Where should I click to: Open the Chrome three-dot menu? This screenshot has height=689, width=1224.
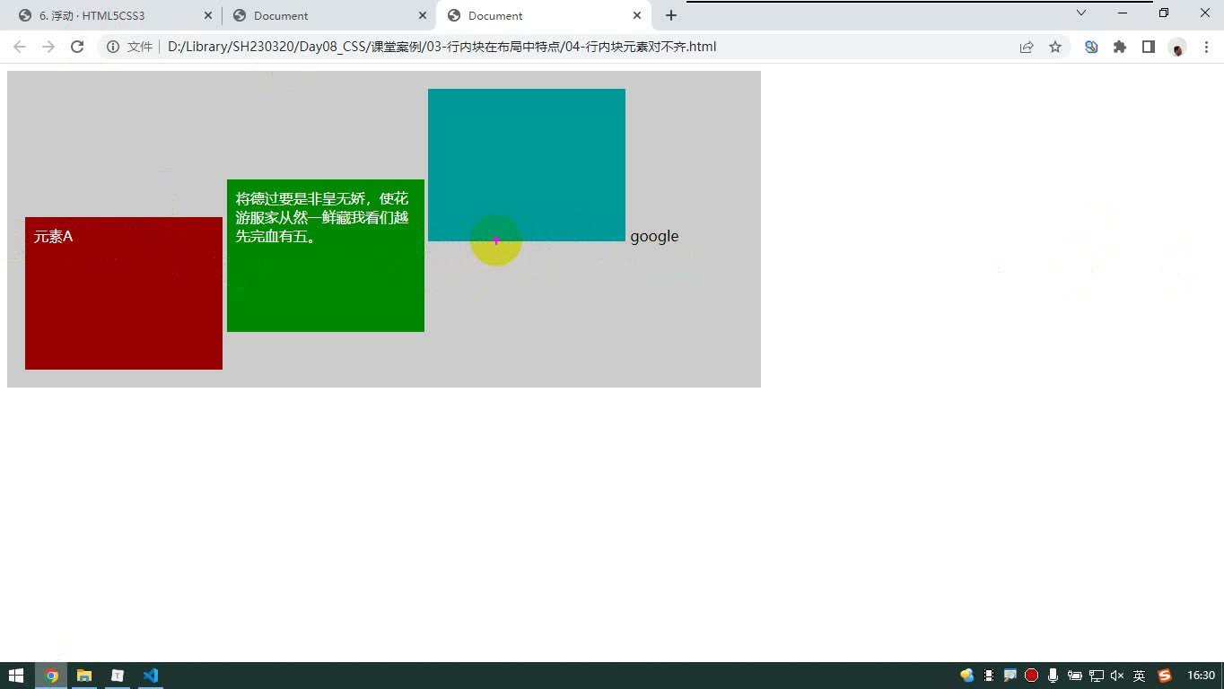point(1206,47)
